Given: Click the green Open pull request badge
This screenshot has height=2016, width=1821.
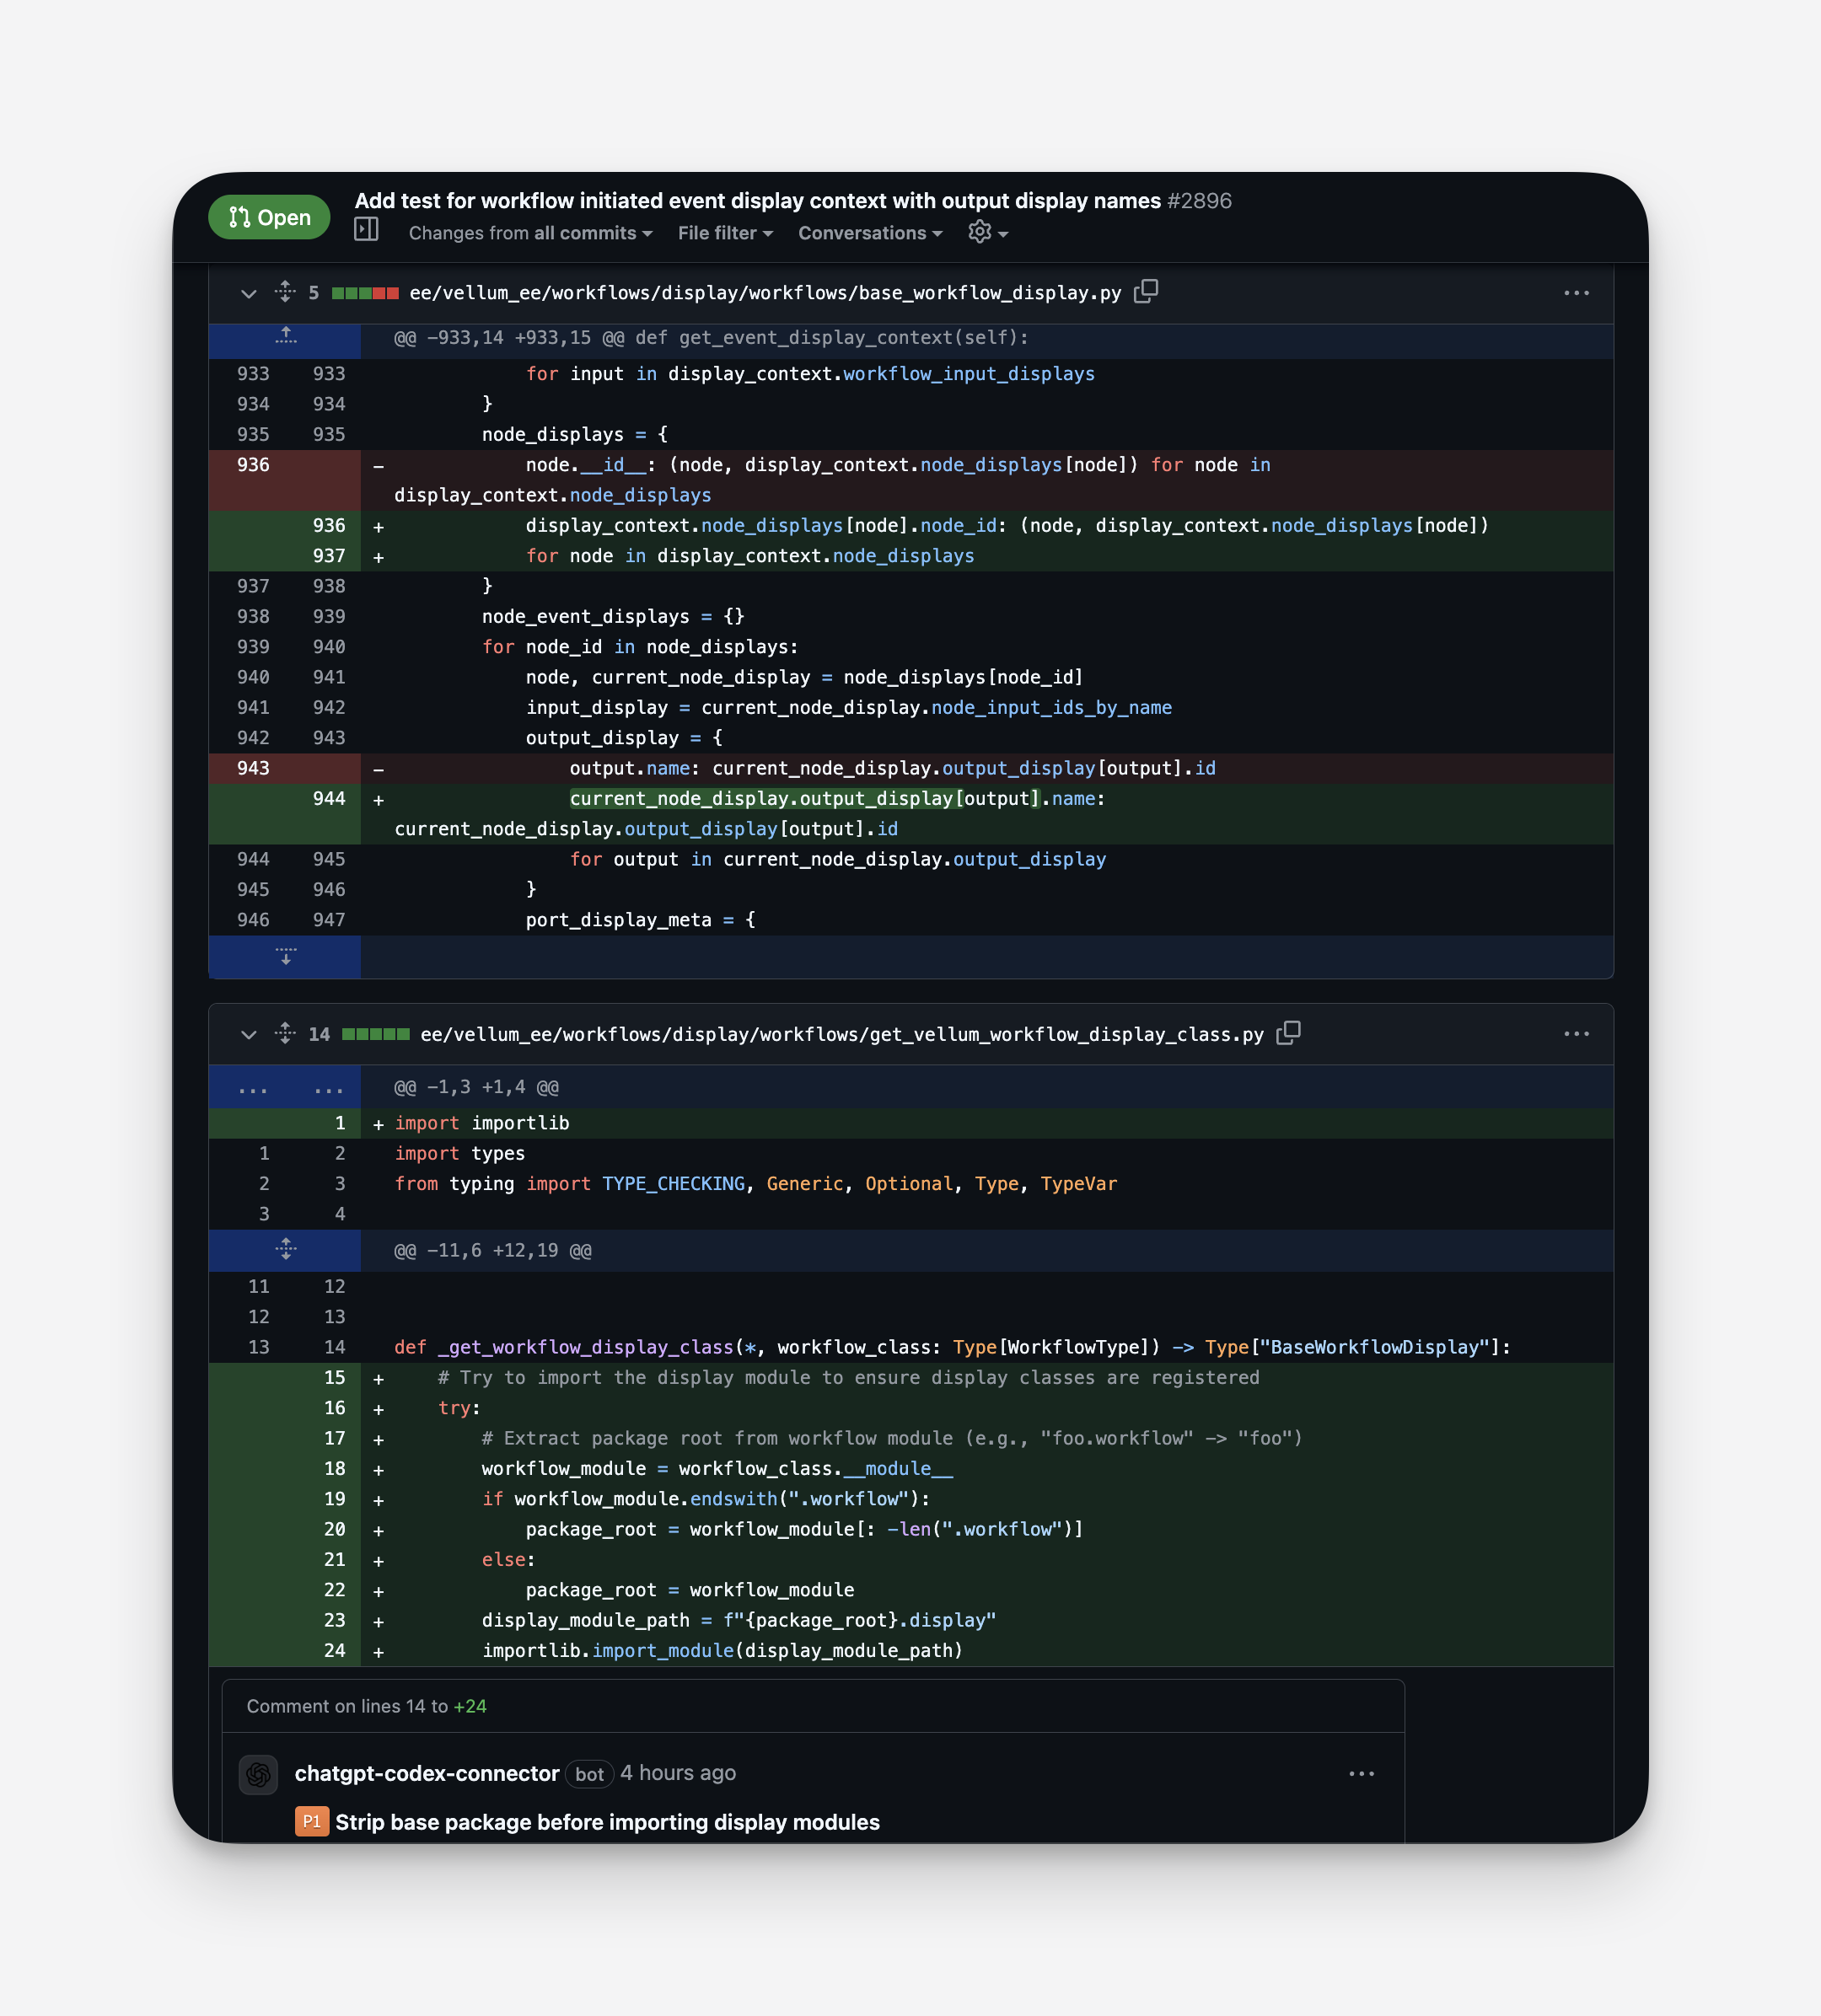Looking at the screenshot, I should coord(268,216).
